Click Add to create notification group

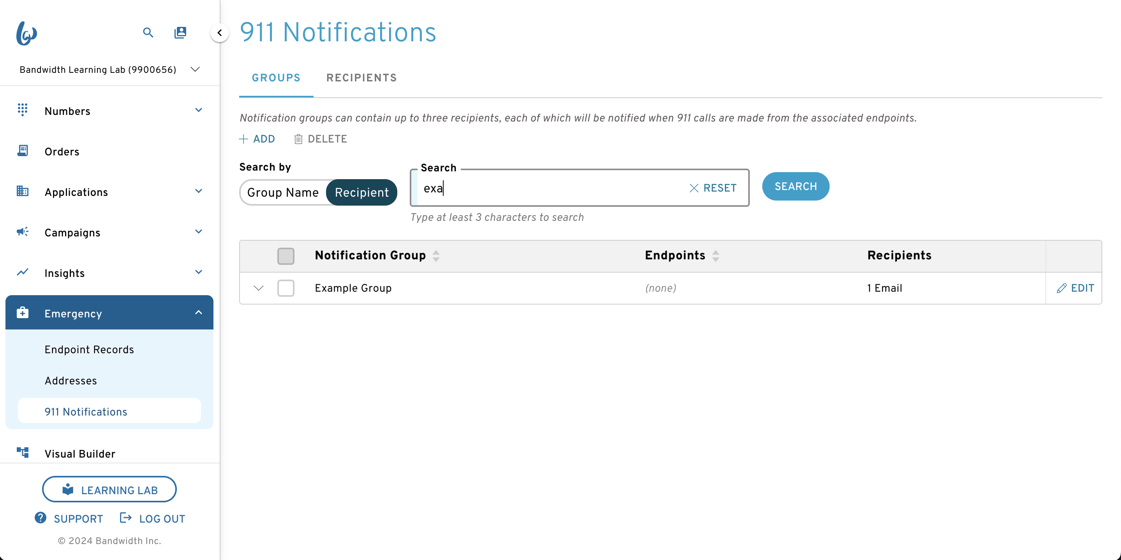(257, 139)
